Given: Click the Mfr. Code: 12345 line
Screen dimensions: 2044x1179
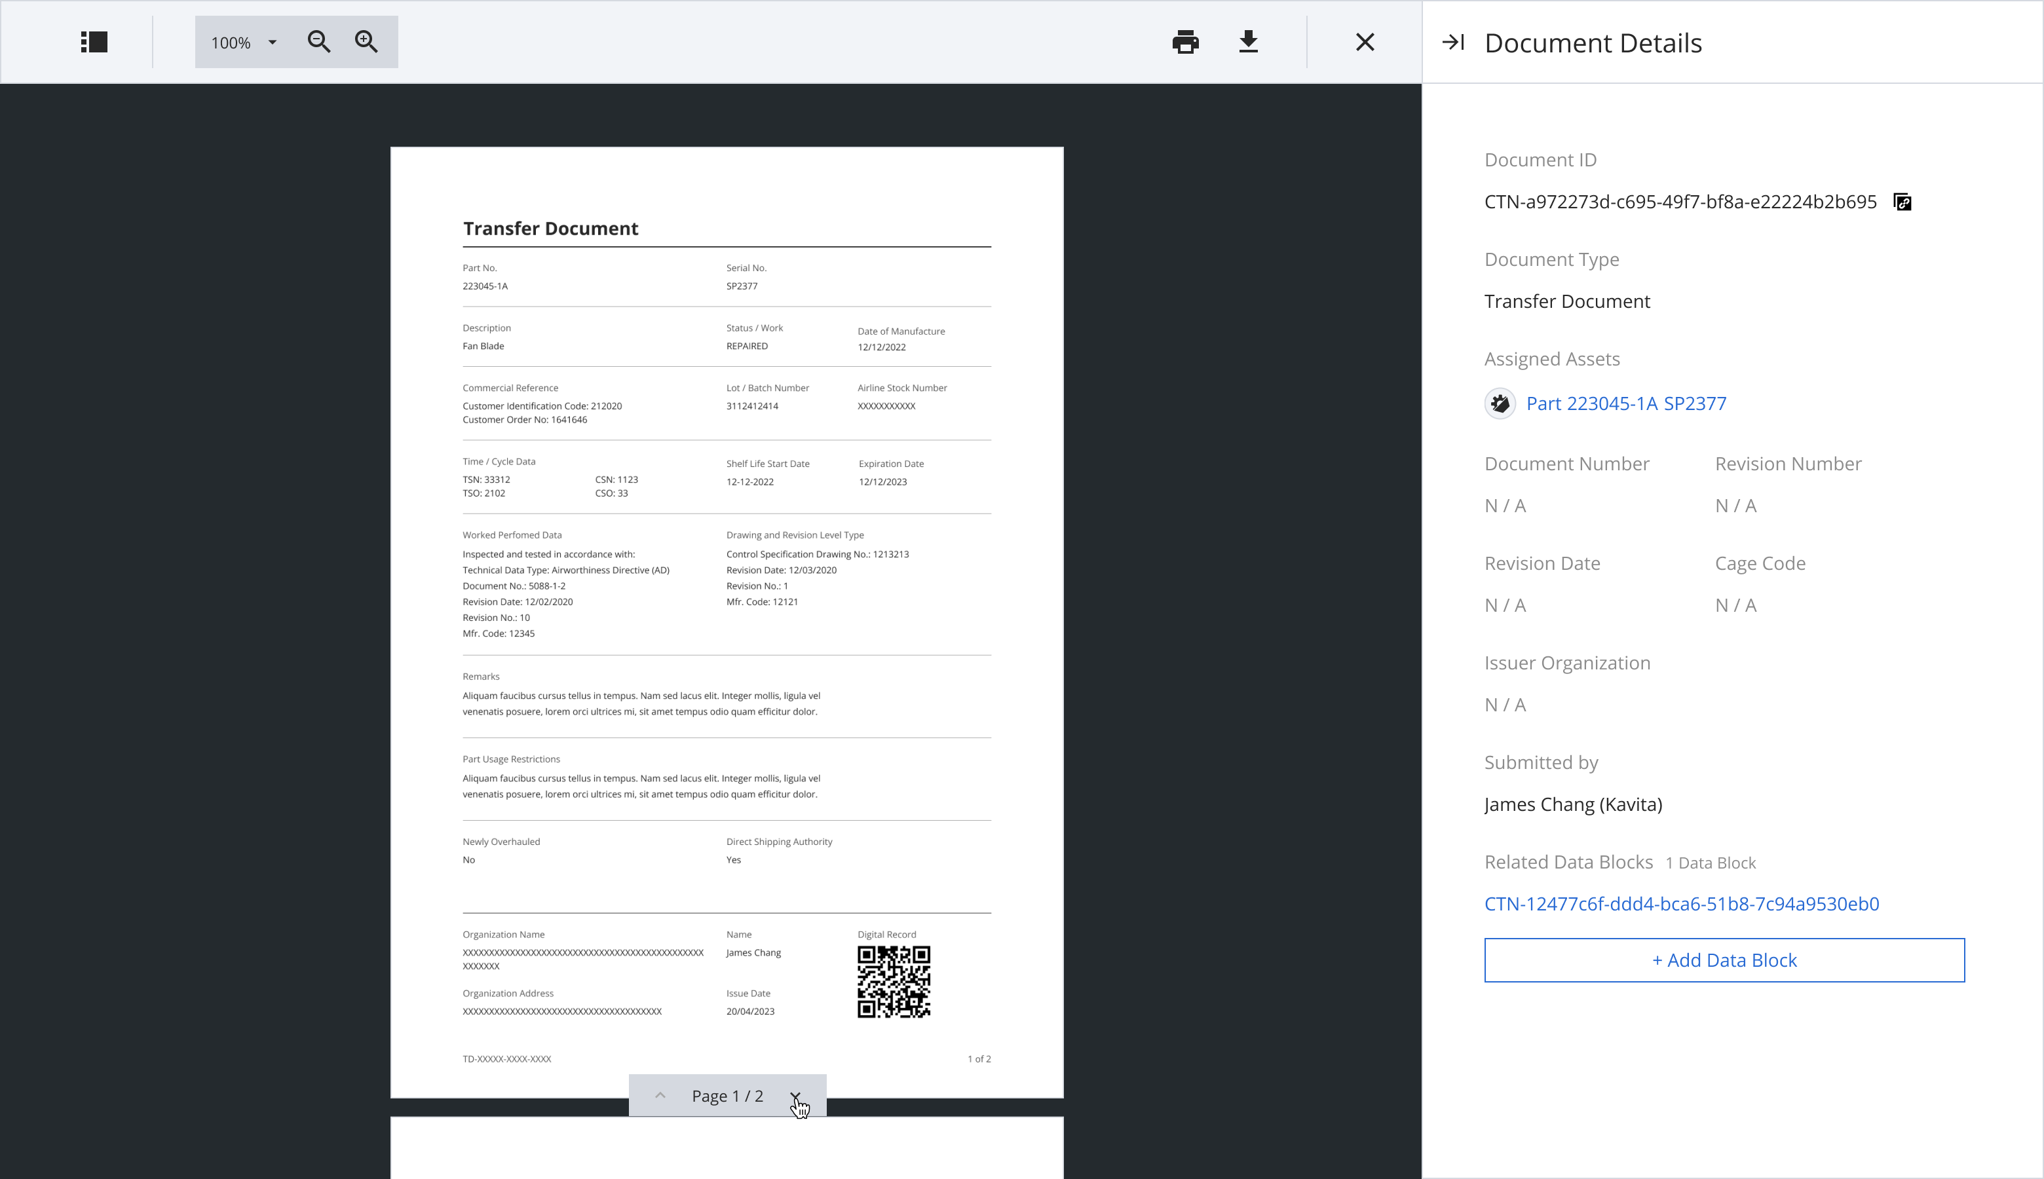Looking at the screenshot, I should click(x=499, y=634).
